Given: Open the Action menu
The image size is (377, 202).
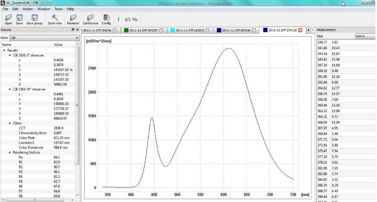Looking at the screenshot, I should 28,9.
